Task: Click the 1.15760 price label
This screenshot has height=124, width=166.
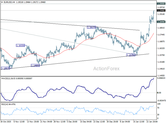Action: click(x=131, y=55)
